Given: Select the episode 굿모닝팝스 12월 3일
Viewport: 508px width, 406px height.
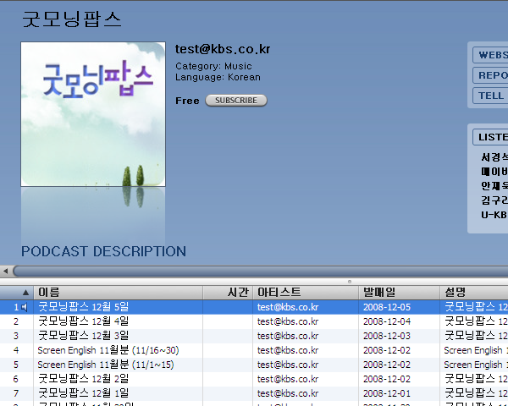Looking at the screenshot, I should pos(84,336).
